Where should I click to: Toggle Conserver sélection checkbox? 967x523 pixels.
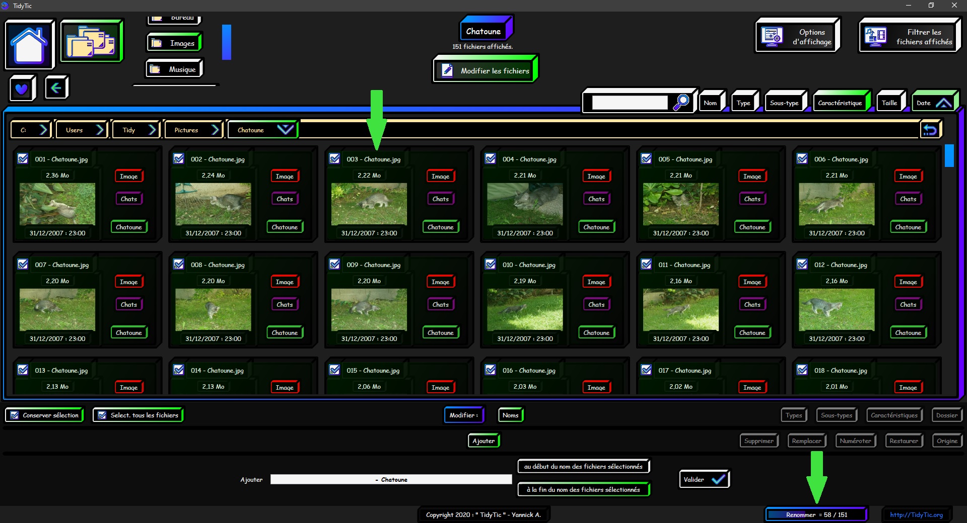click(15, 415)
